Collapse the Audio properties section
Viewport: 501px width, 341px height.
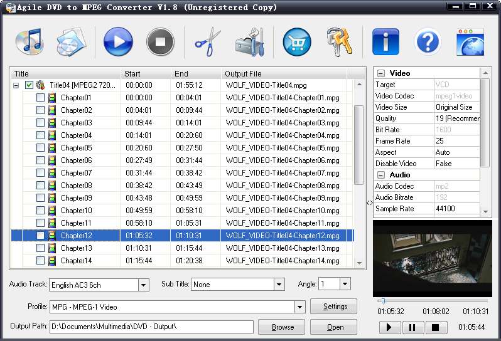pos(381,175)
